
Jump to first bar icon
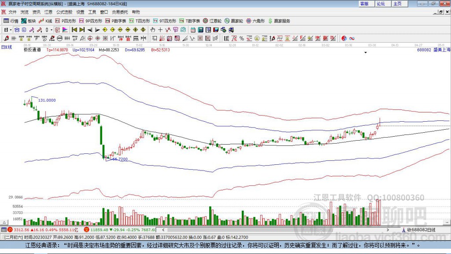click(x=74, y=30)
